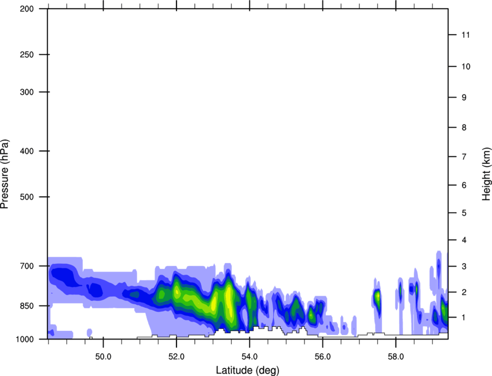Click the 6 km height label
The height and width of the screenshot is (376, 492).
[464, 185]
